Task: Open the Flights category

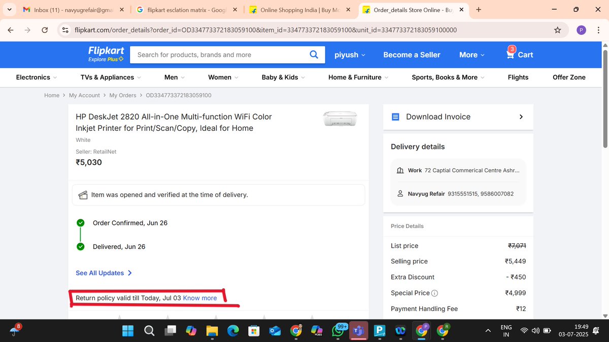Action: coord(518,77)
